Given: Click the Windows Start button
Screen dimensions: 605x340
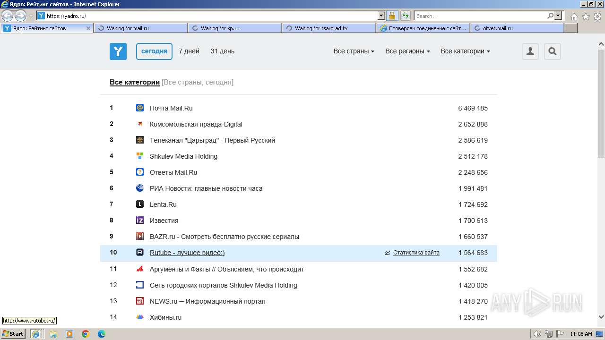Looking at the screenshot, I should [13, 334].
